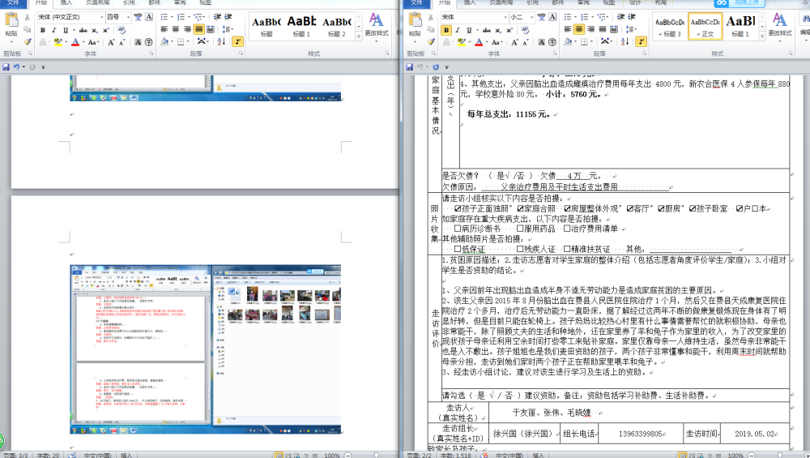Expand styles gallery in right window
The width and height of the screenshot is (810, 458).
[x=762, y=36]
